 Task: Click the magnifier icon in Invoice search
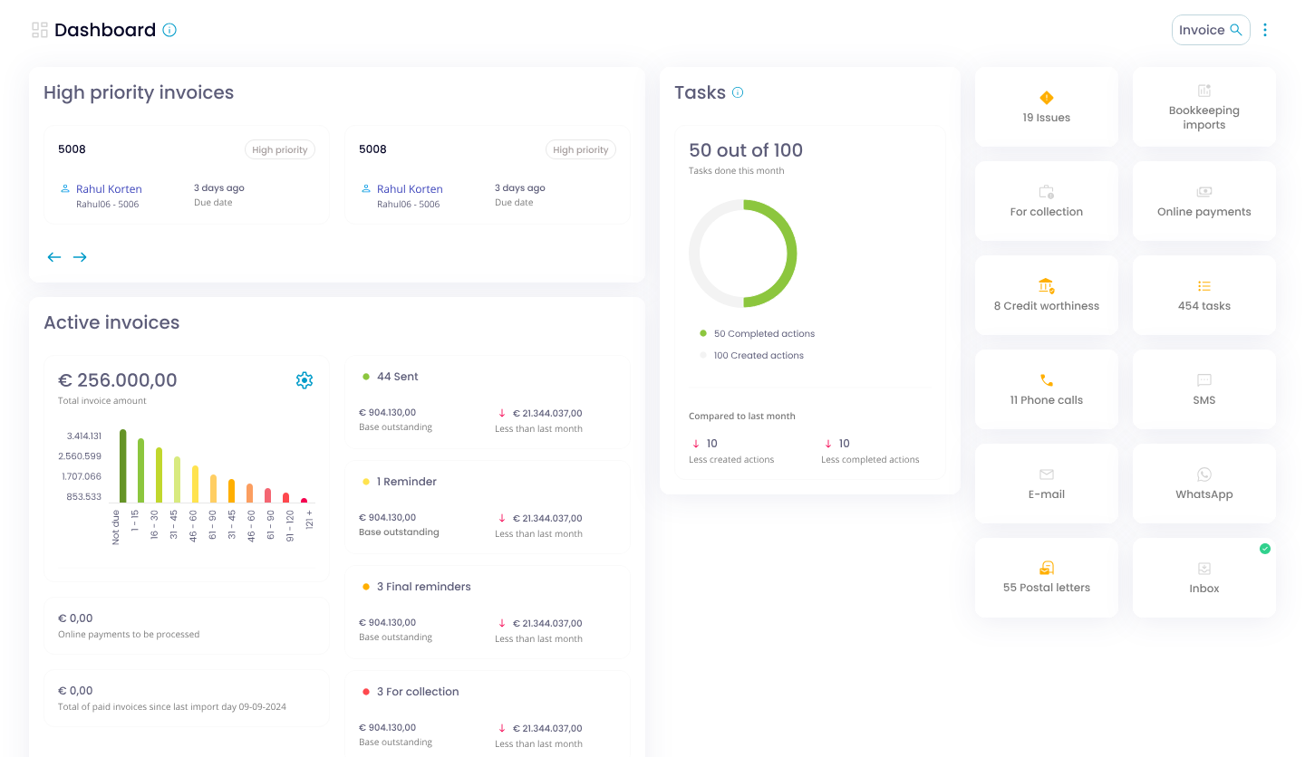click(x=1236, y=29)
